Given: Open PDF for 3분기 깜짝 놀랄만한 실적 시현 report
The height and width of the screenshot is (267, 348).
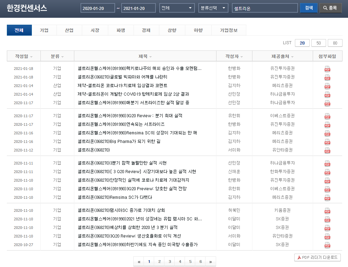Looking at the screenshot, I should click(327, 163).
